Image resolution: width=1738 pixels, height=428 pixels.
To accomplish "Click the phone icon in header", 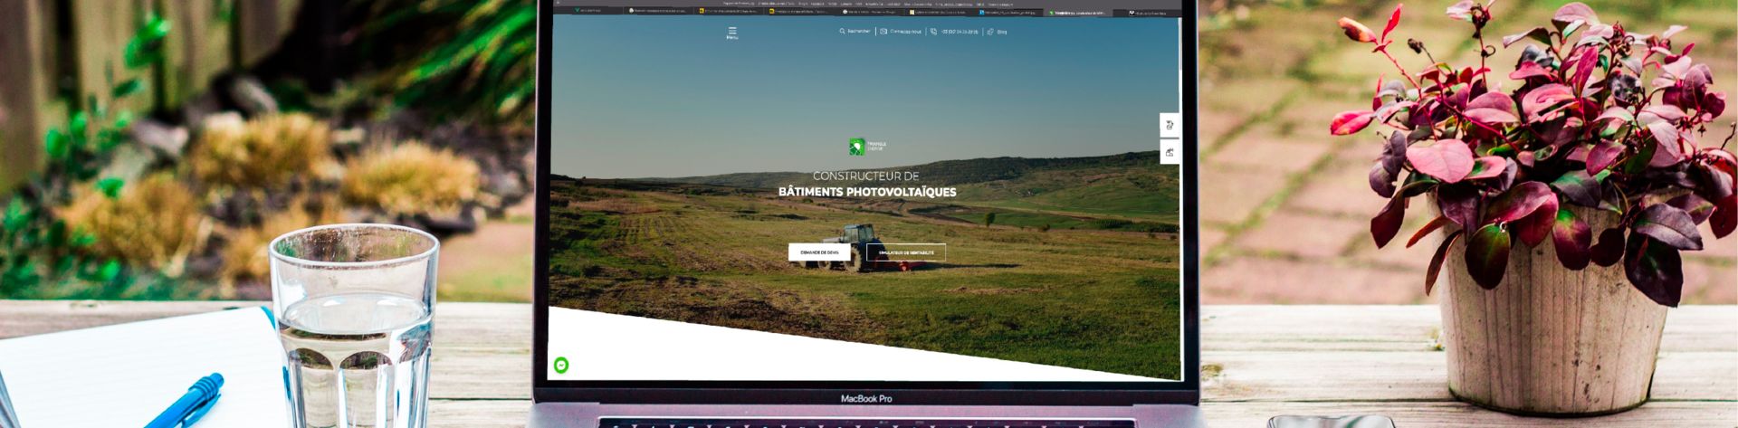I will click(934, 32).
